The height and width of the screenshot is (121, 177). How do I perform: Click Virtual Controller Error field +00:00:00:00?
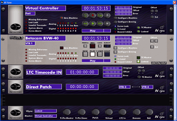[123, 14]
